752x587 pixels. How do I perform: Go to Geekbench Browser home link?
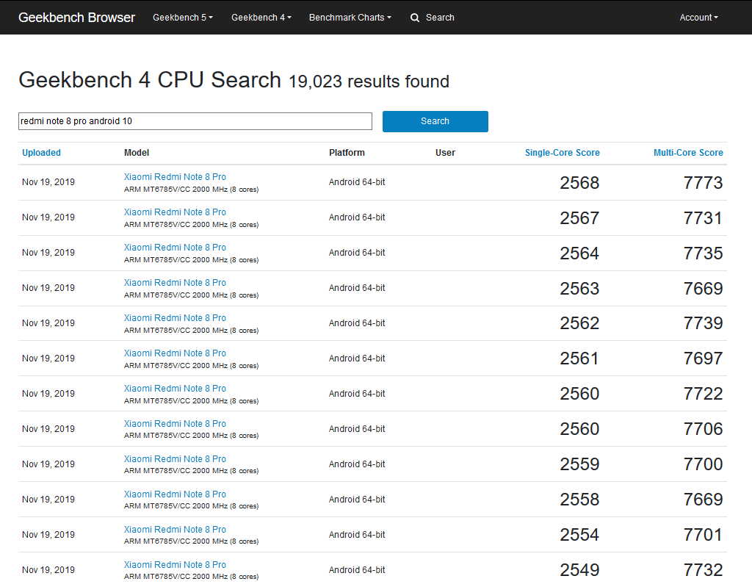click(76, 18)
